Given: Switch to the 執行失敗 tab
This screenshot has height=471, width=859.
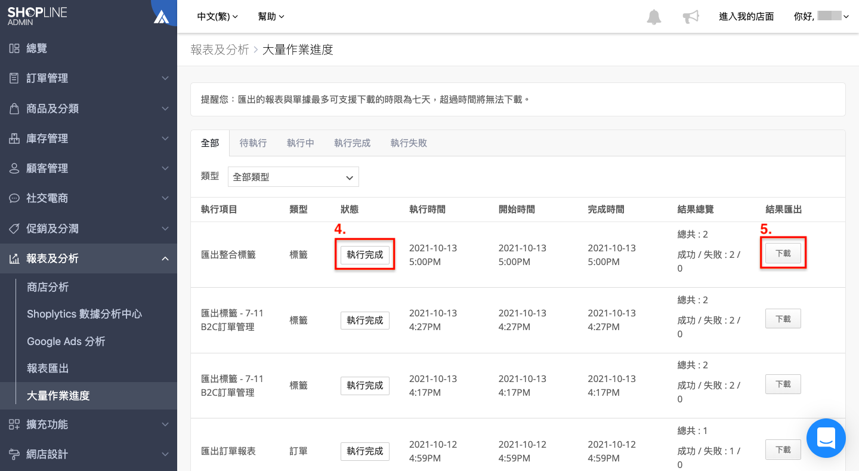Looking at the screenshot, I should click(409, 143).
